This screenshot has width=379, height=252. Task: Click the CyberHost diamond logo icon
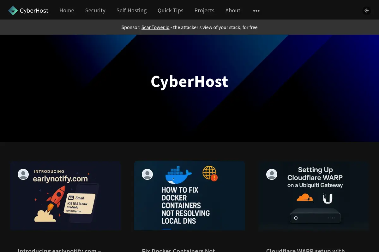[13, 10]
